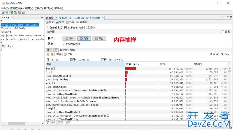Start CPU sampling
Image resolution: width=233 pixels, height=130 pixels.
[x=69, y=38]
